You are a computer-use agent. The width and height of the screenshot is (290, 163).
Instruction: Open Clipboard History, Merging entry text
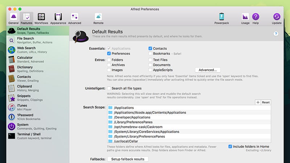(x=28, y=90)
